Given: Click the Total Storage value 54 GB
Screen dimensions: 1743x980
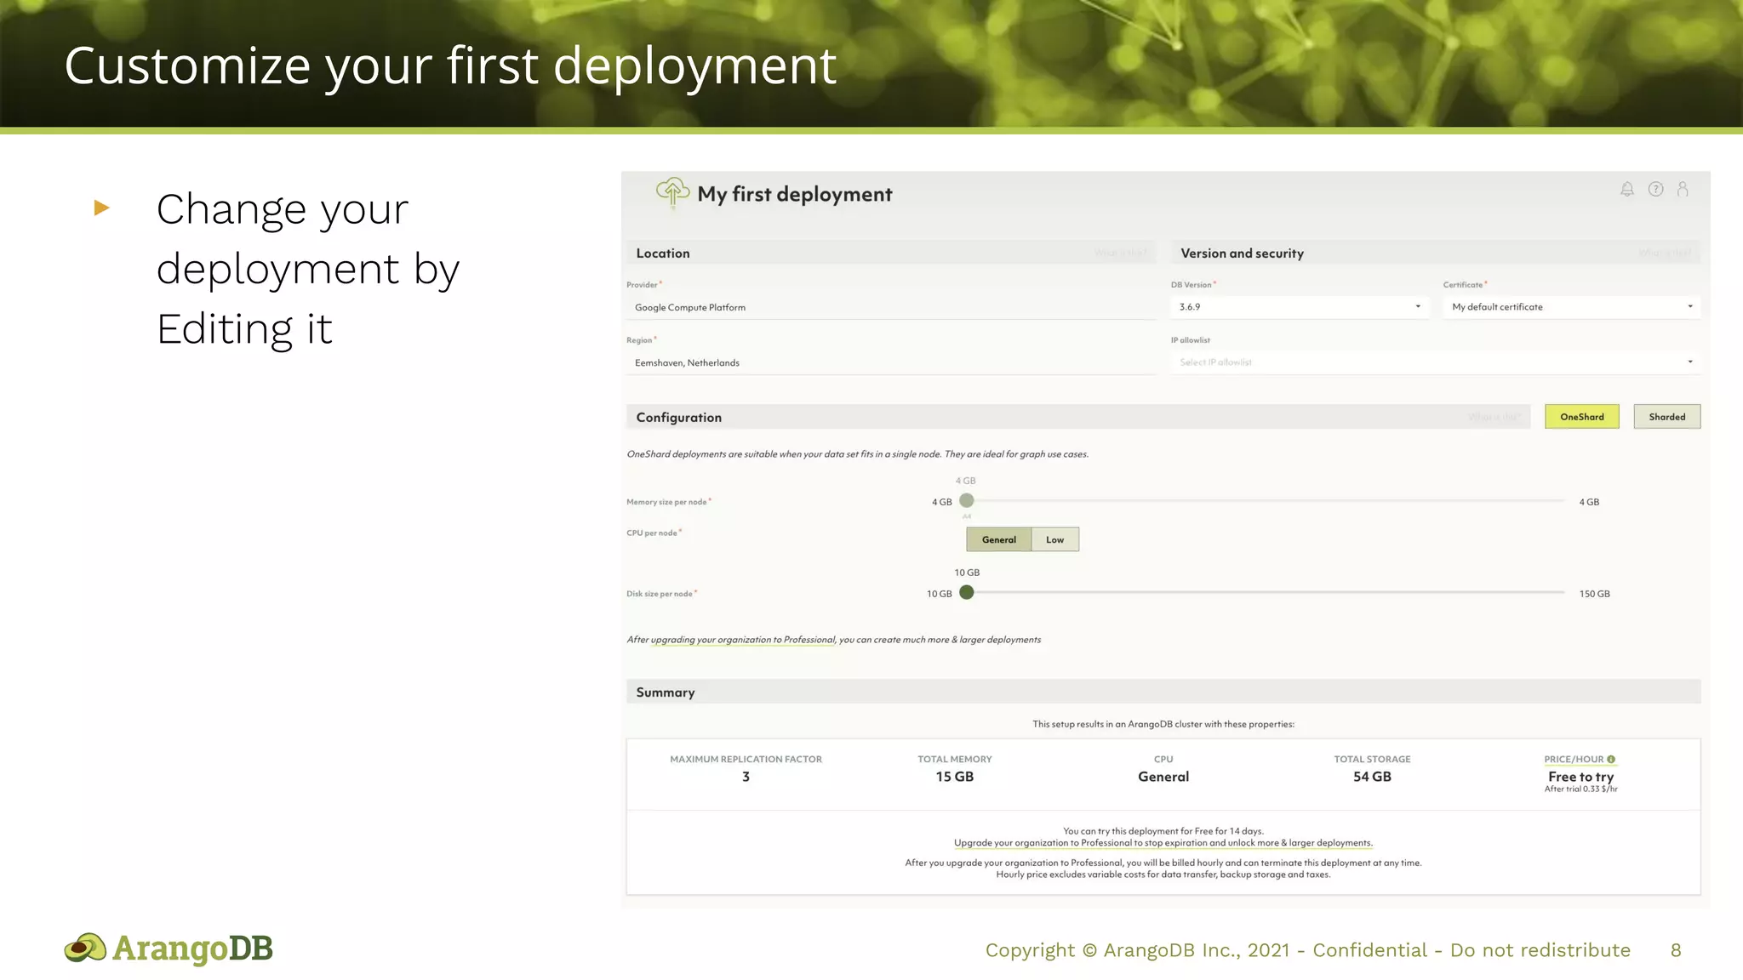Looking at the screenshot, I should point(1372,777).
